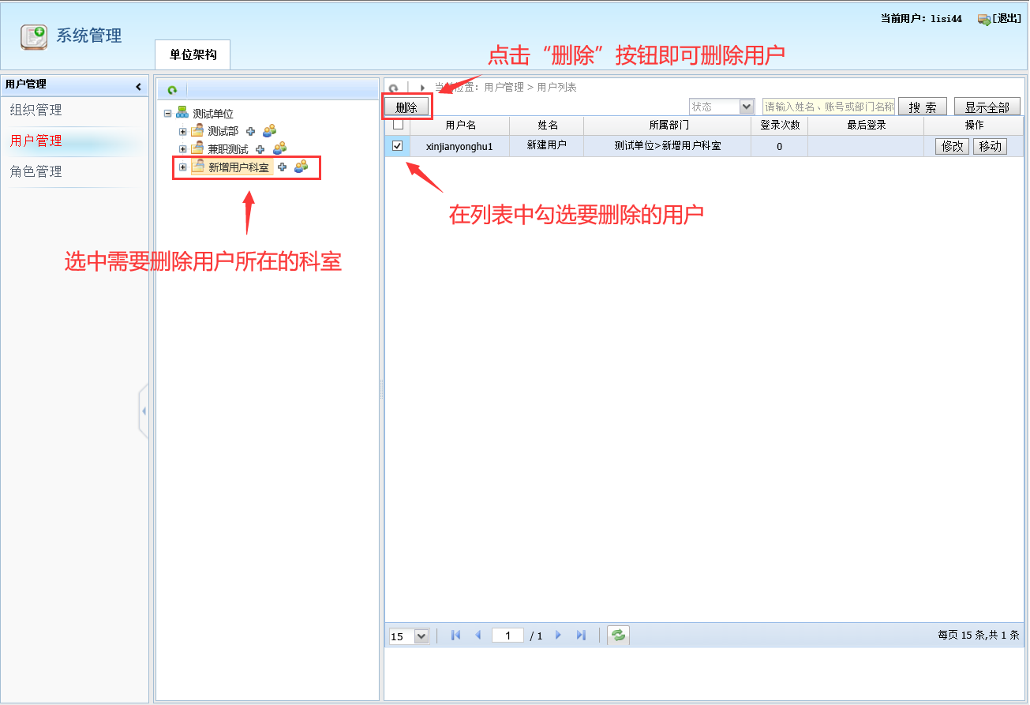Click the 姓名 column header
Screen dimensions: 1030x705
coord(547,126)
